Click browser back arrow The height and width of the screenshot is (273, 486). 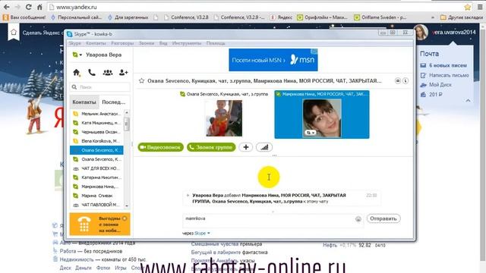(7, 7)
